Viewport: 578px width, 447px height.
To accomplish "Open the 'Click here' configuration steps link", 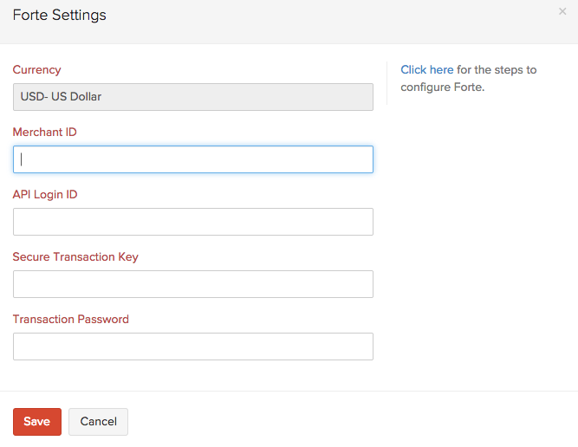I will pyautogui.click(x=426, y=69).
